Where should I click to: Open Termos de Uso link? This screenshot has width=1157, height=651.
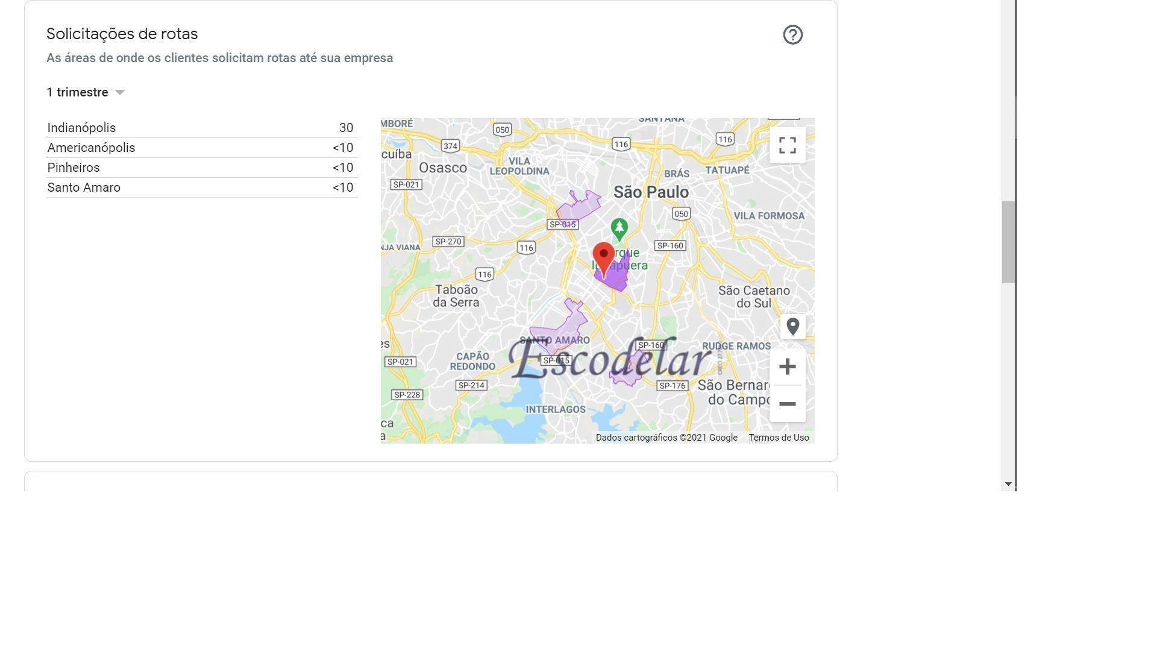(x=779, y=438)
